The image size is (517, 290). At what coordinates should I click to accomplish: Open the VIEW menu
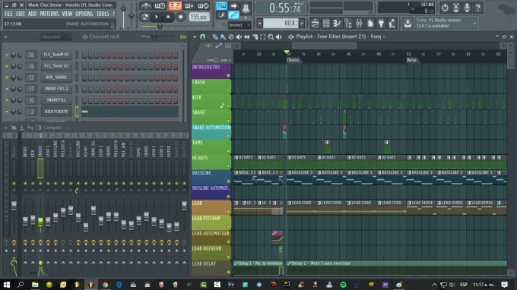point(67,14)
